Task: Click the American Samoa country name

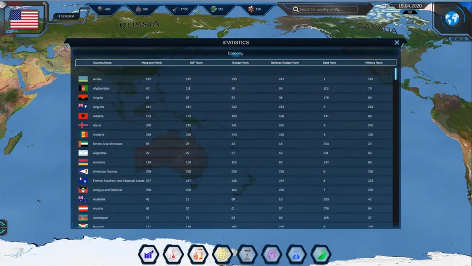Action: (x=105, y=171)
